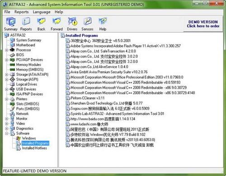The image size is (226, 176).
Task: Select the USB Devices icon
Action: 12,89
